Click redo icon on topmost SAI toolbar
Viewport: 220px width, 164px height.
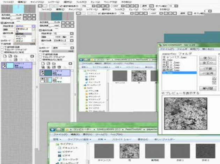pyautogui.click(x=45, y=6)
